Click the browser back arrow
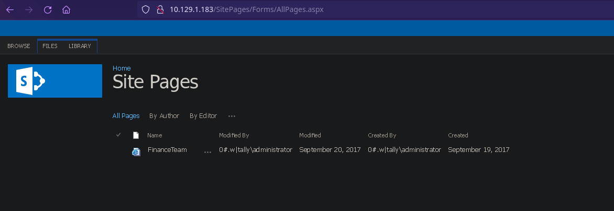This screenshot has height=211, width=614. [10, 9]
